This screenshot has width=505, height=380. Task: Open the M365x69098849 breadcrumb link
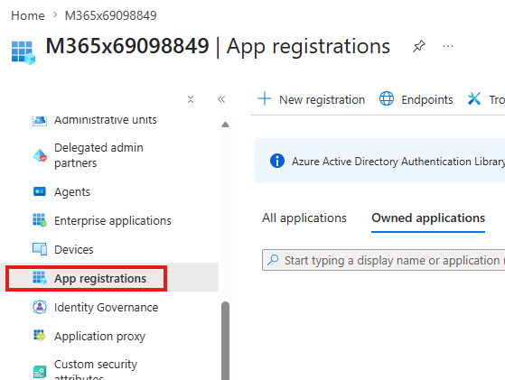110,15
